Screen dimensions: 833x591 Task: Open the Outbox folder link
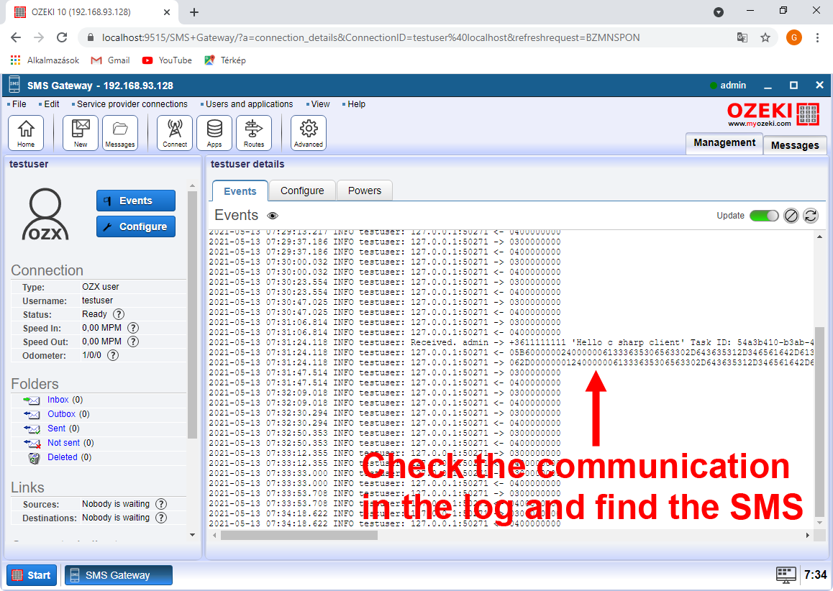61,414
